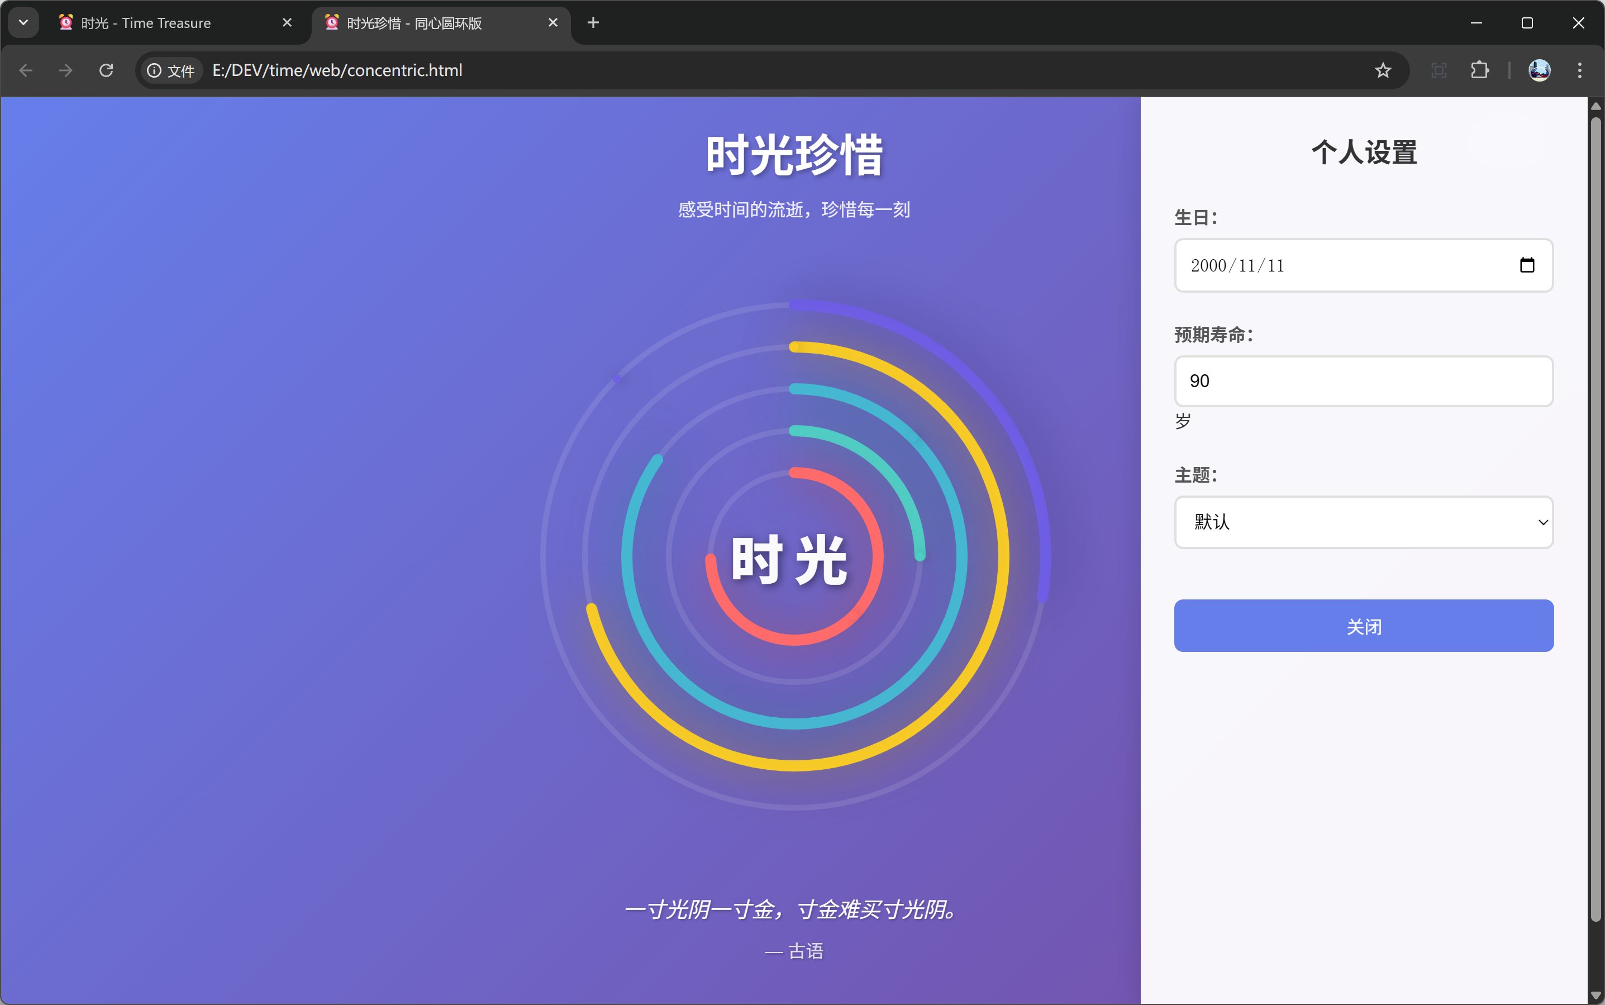Open the Chrome three-dot menu

point(1579,70)
